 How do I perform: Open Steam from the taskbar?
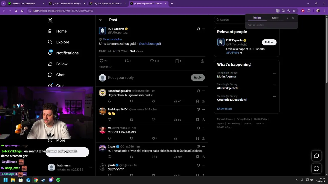[x=43, y=180]
